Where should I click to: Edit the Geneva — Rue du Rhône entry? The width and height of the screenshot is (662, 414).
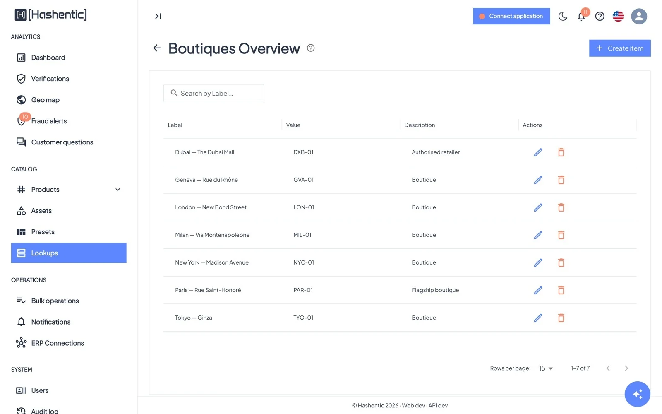coord(538,180)
